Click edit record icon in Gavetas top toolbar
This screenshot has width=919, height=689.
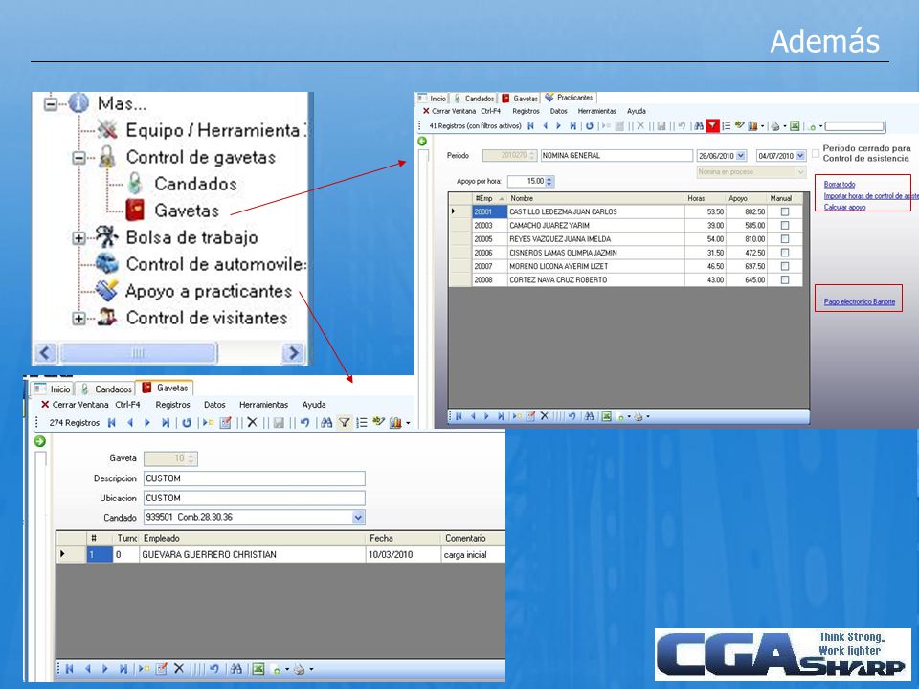225,422
